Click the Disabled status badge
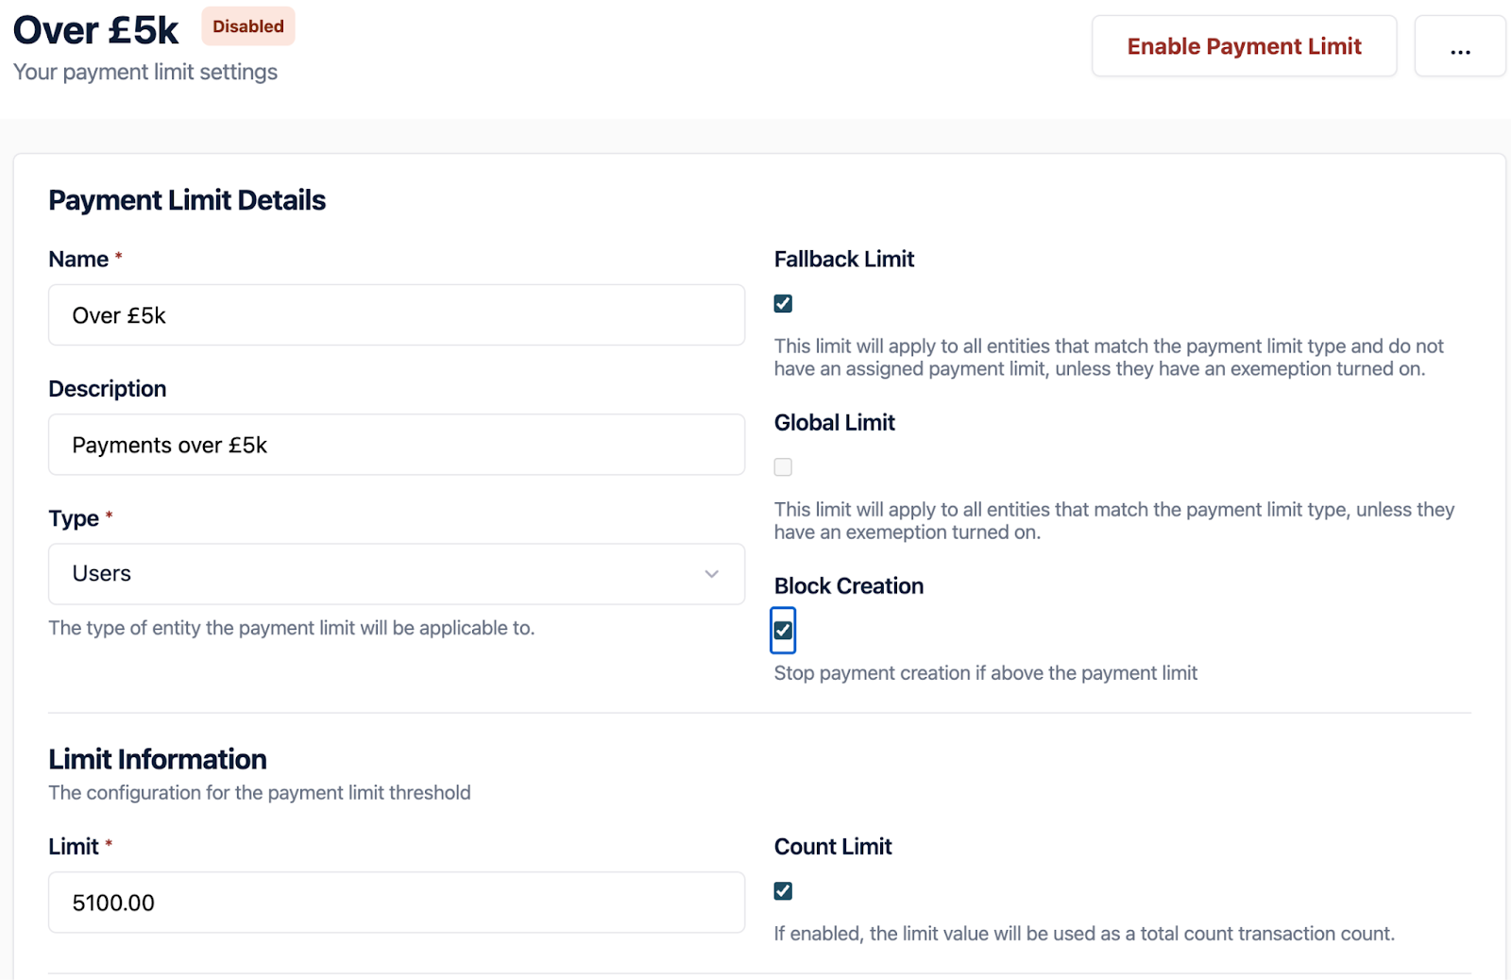This screenshot has height=980, width=1511. click(247, 26)
